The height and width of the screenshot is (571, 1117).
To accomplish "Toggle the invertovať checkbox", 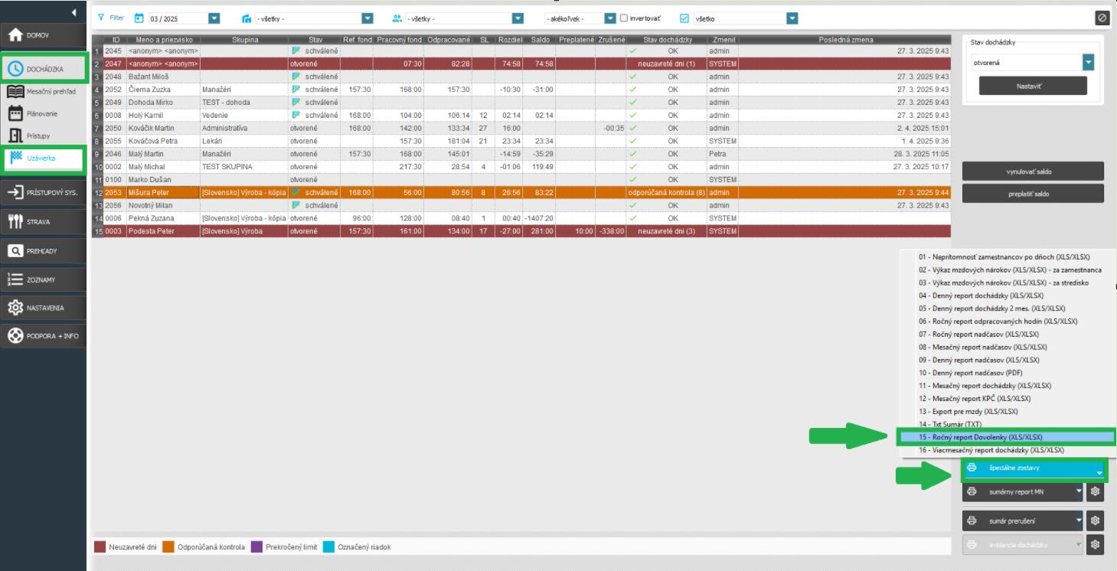I will point(624,18).
